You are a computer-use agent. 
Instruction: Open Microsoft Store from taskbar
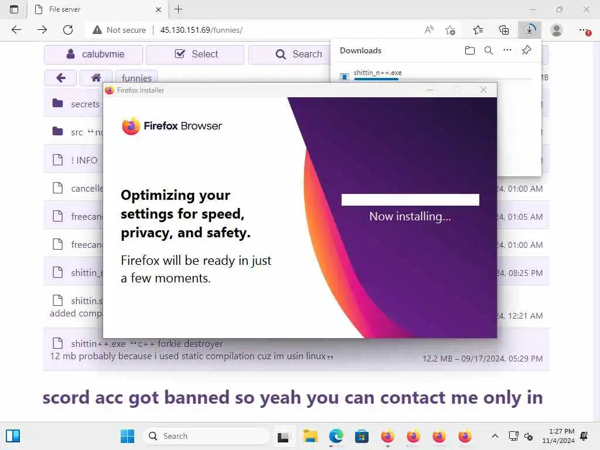point(362,436)
